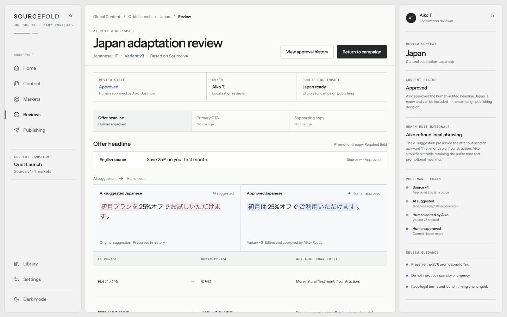507x317 pixels.
Task: Click Promotional copy · Required field note
Action: (361, 144)
